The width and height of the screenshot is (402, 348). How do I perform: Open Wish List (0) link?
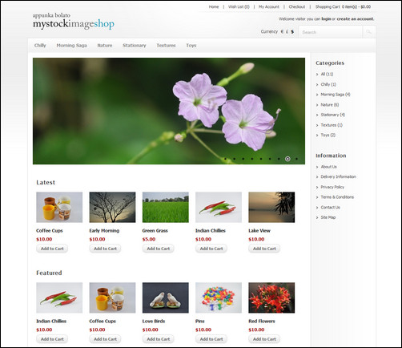point(239,7)
